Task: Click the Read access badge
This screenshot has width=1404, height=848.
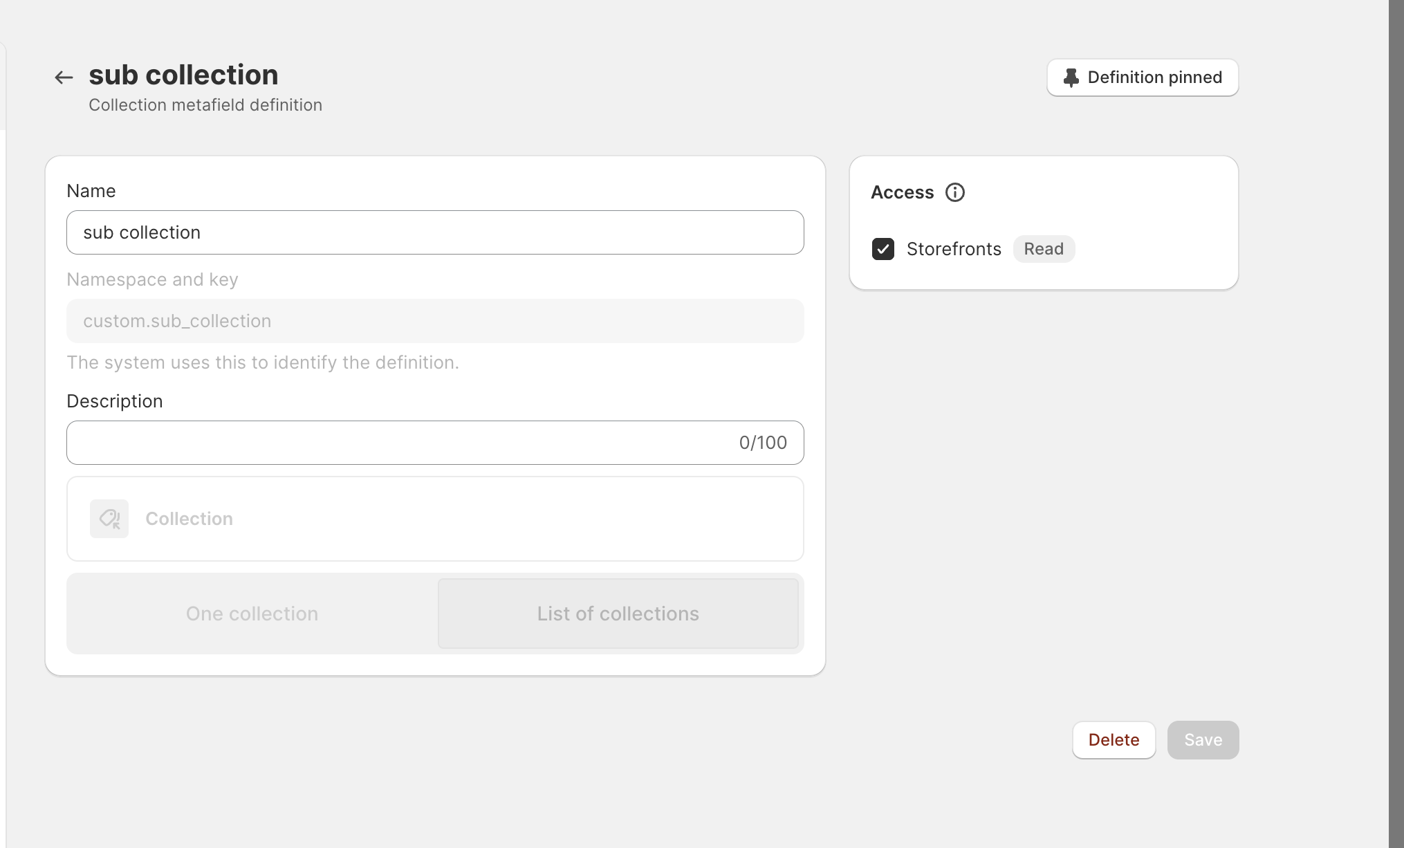Action: 1044,249
